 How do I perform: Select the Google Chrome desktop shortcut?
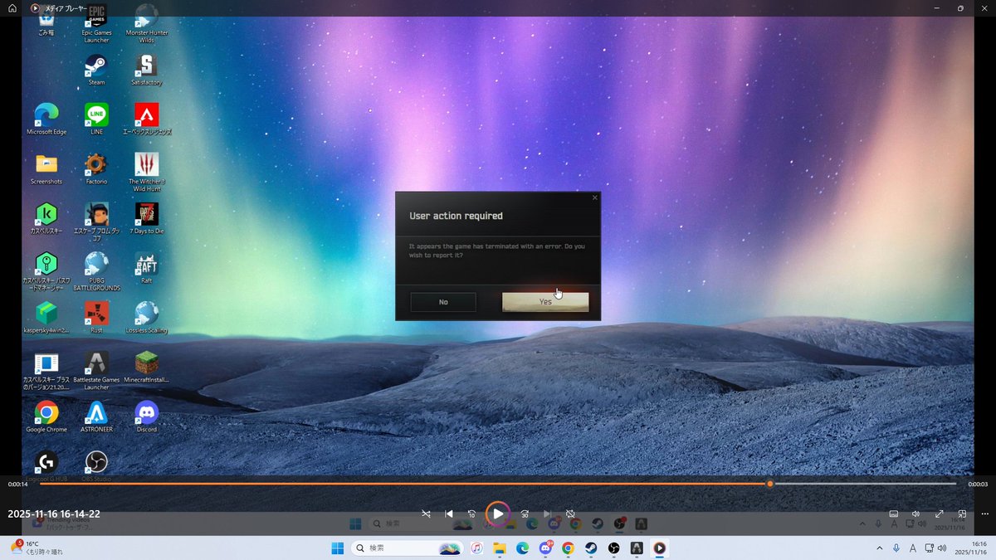46,416
